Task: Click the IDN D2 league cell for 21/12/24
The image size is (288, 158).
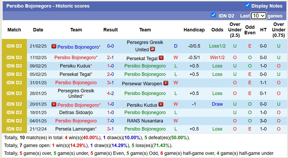Action: (14, 129)
